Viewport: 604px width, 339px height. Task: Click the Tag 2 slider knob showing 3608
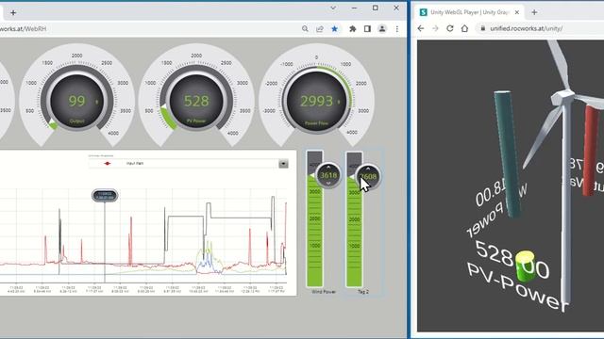368,176
